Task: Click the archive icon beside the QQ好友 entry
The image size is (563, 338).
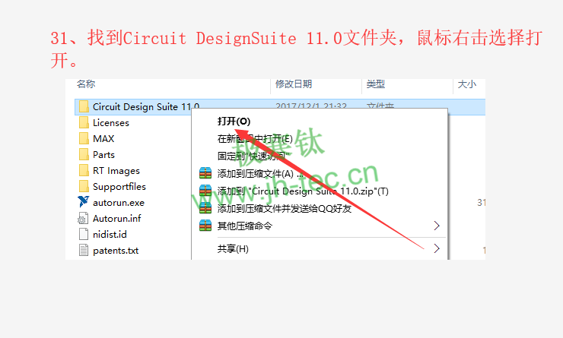Action: point(205,208)
